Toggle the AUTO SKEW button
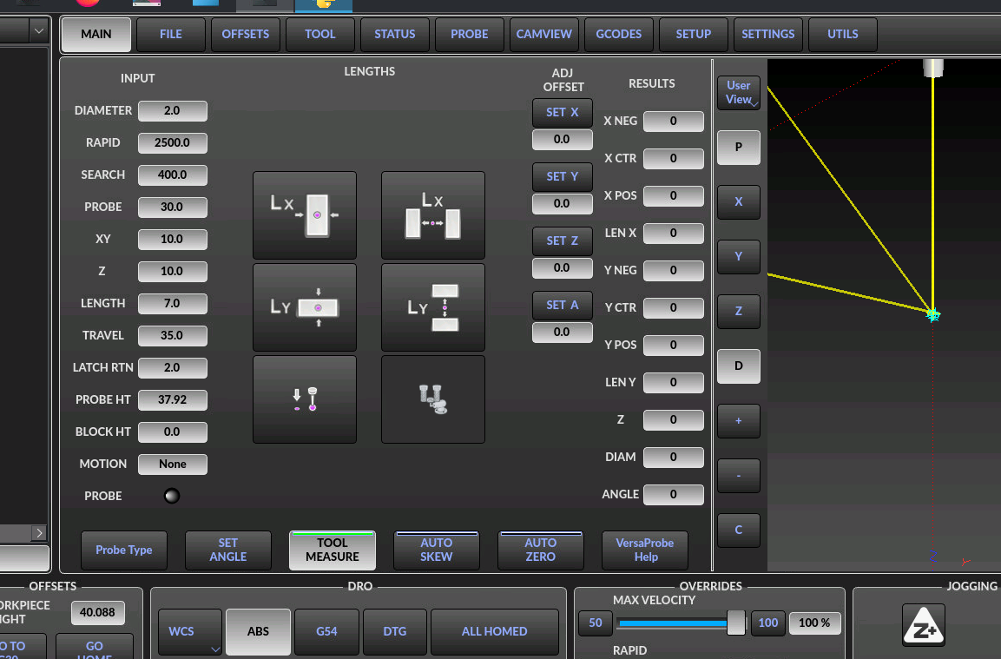This screenshot has height=659, width=1001. pos(436,550)
